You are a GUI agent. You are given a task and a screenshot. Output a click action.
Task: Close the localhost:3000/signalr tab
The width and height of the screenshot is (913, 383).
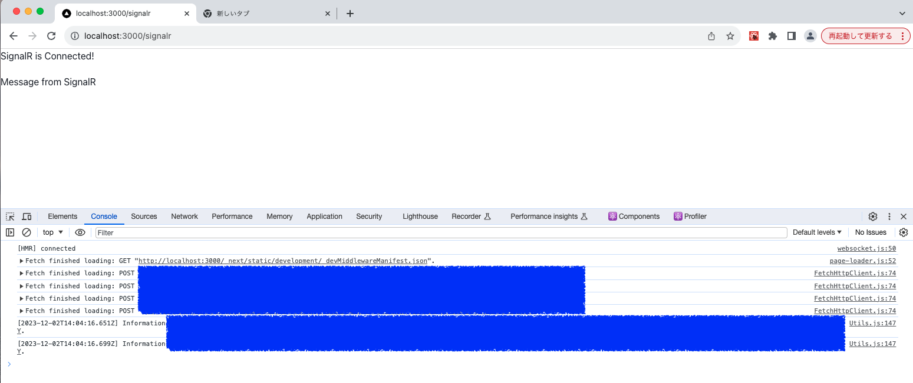pyautogui.click(x=187, y=13)
